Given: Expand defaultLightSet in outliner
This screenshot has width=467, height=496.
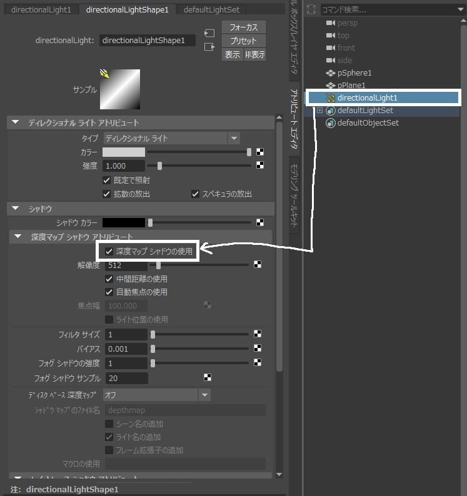Looking at the screenshot, I should (320, 111).
